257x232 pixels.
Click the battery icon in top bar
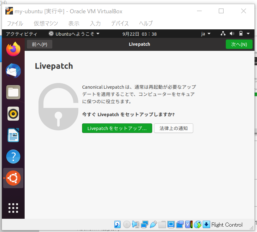(x=241, y=33)
